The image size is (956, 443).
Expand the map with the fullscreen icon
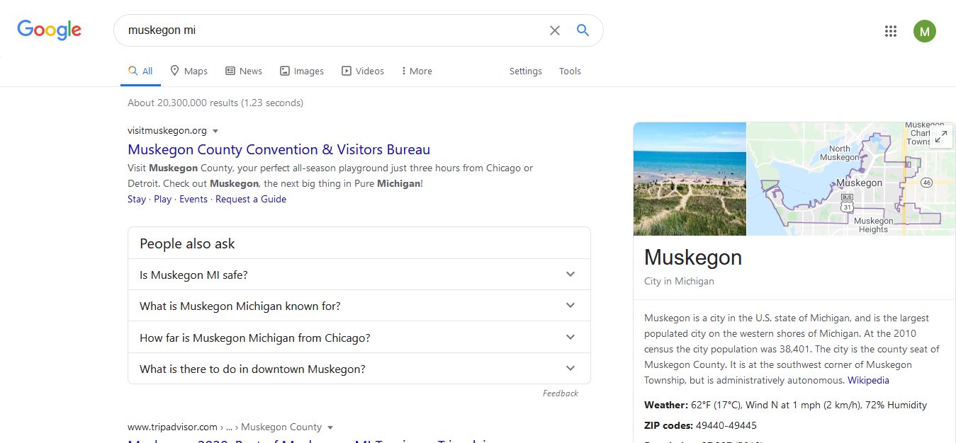coord(941,137)
